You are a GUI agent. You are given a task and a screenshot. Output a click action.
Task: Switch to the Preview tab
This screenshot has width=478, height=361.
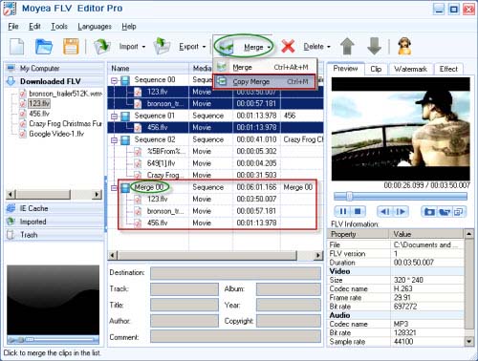(345, 69)
